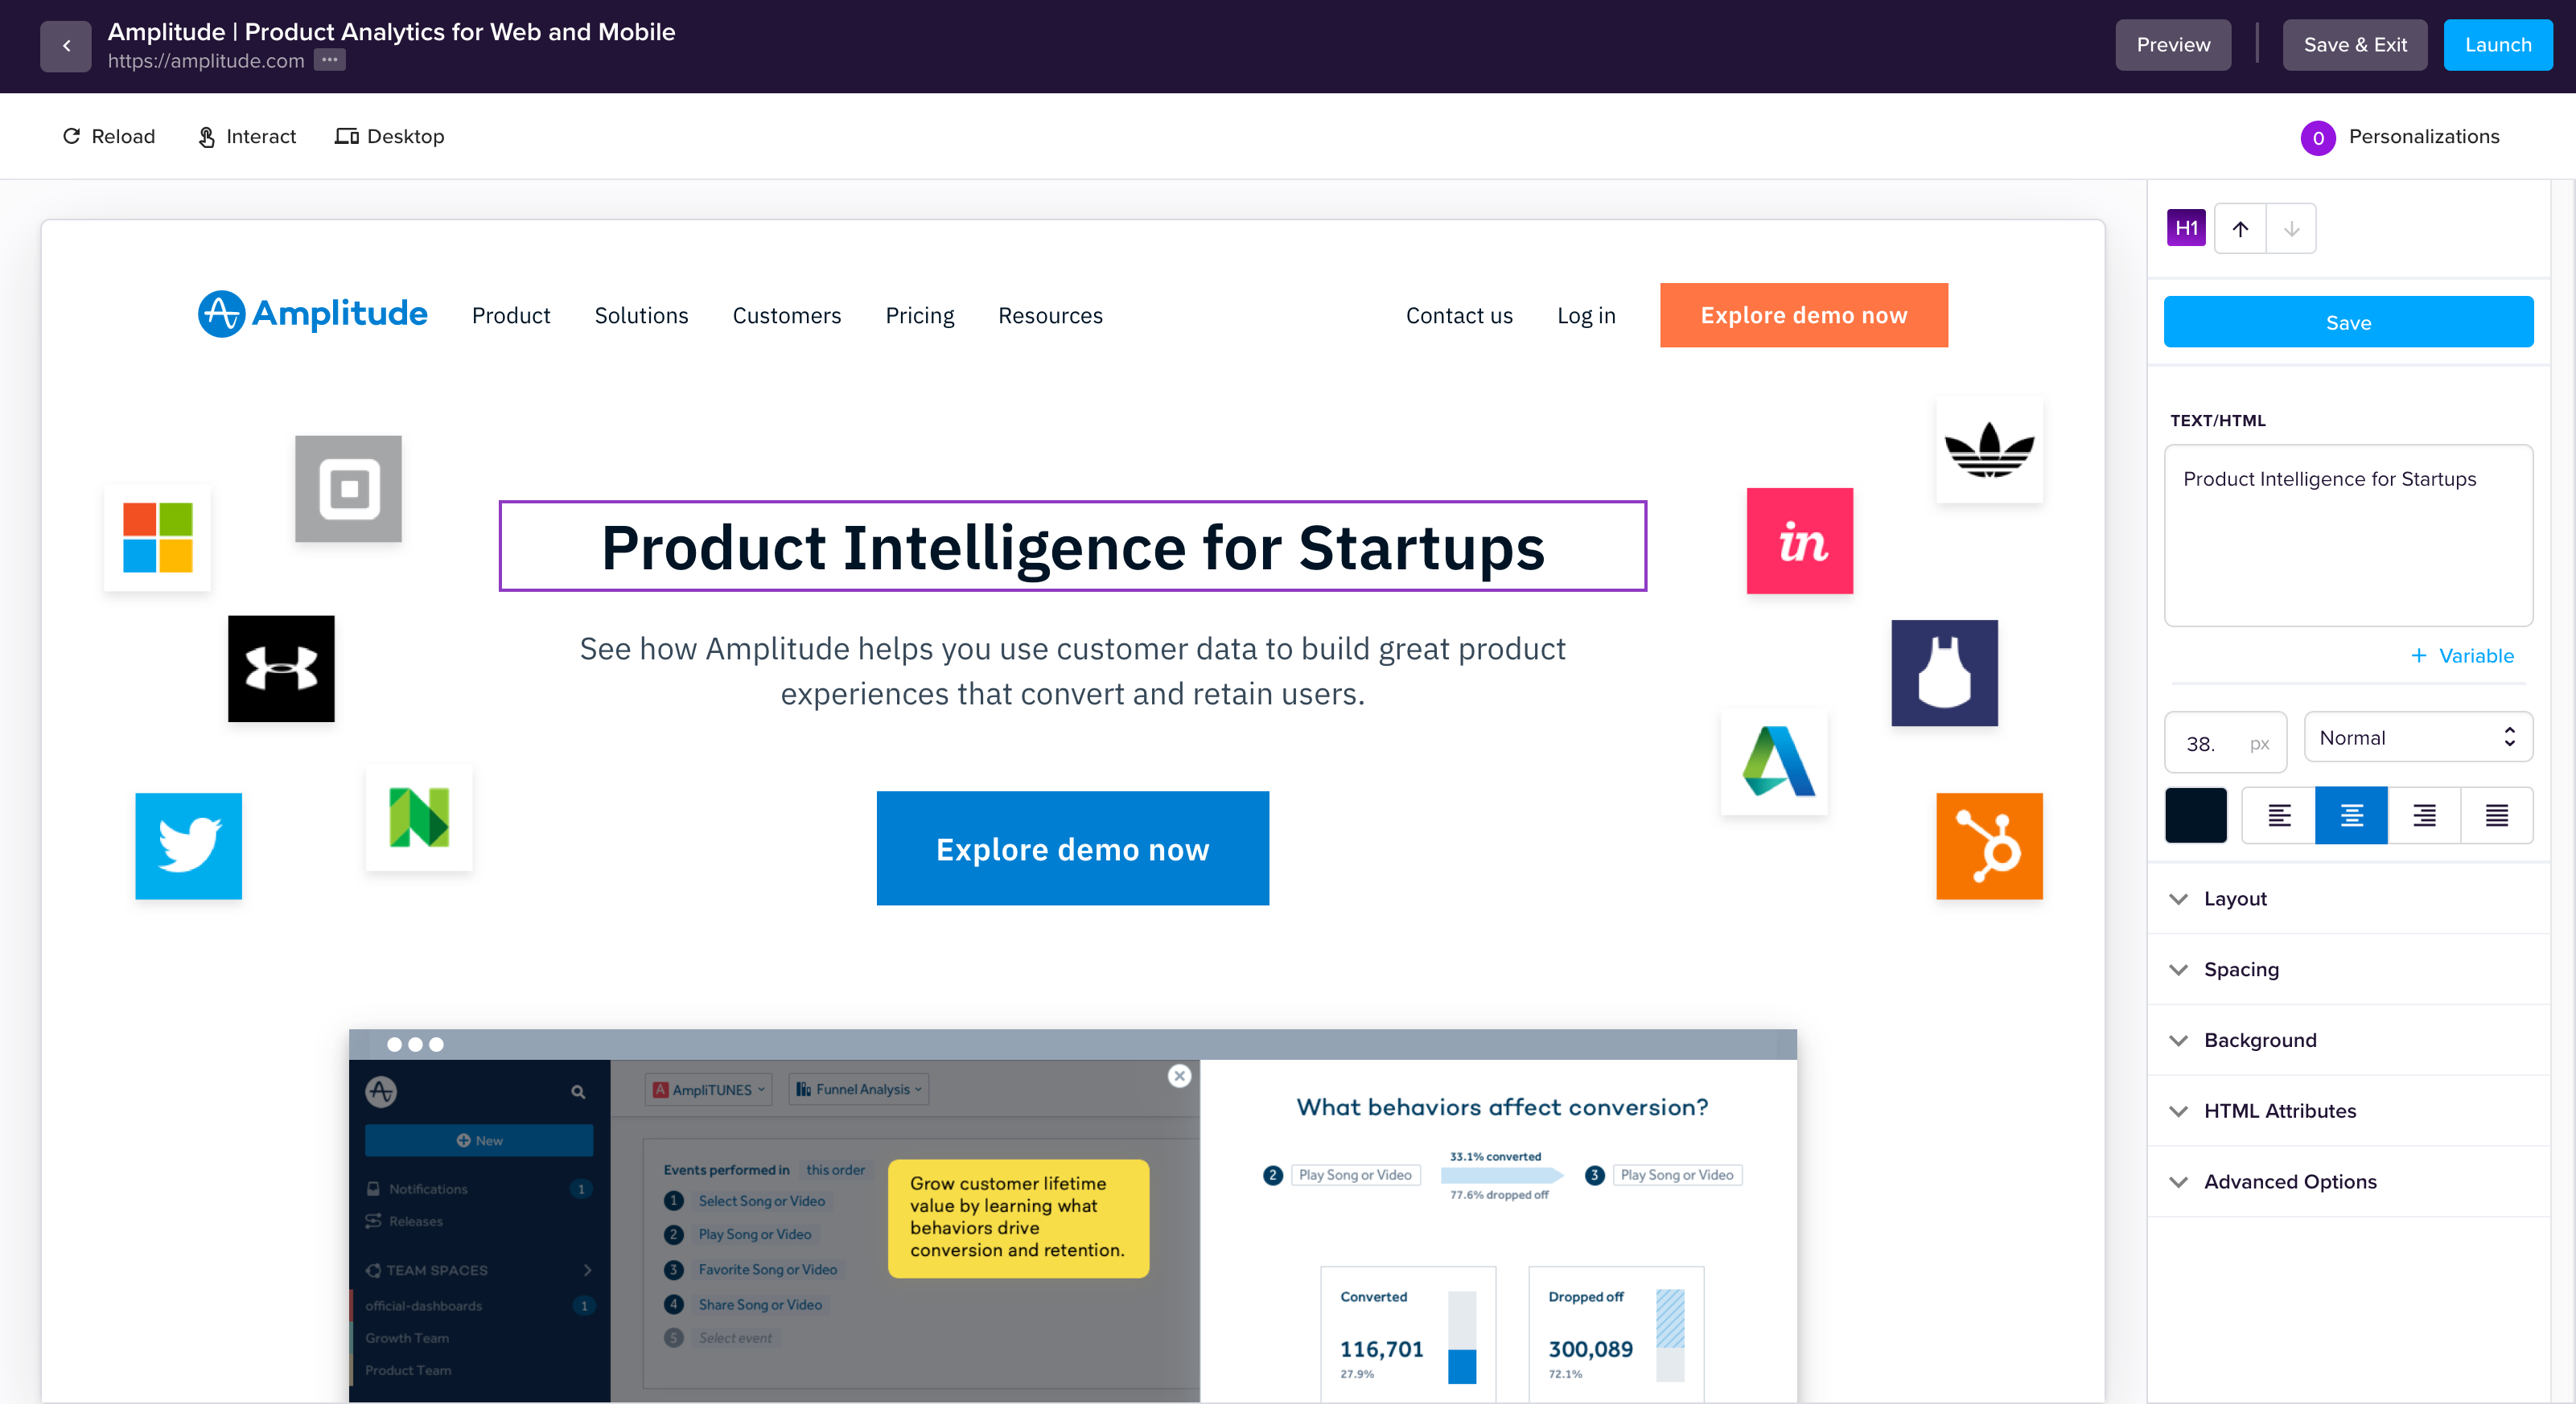Align text left
This screenshot has height=1404, width=2576.
pos(2279,815)
